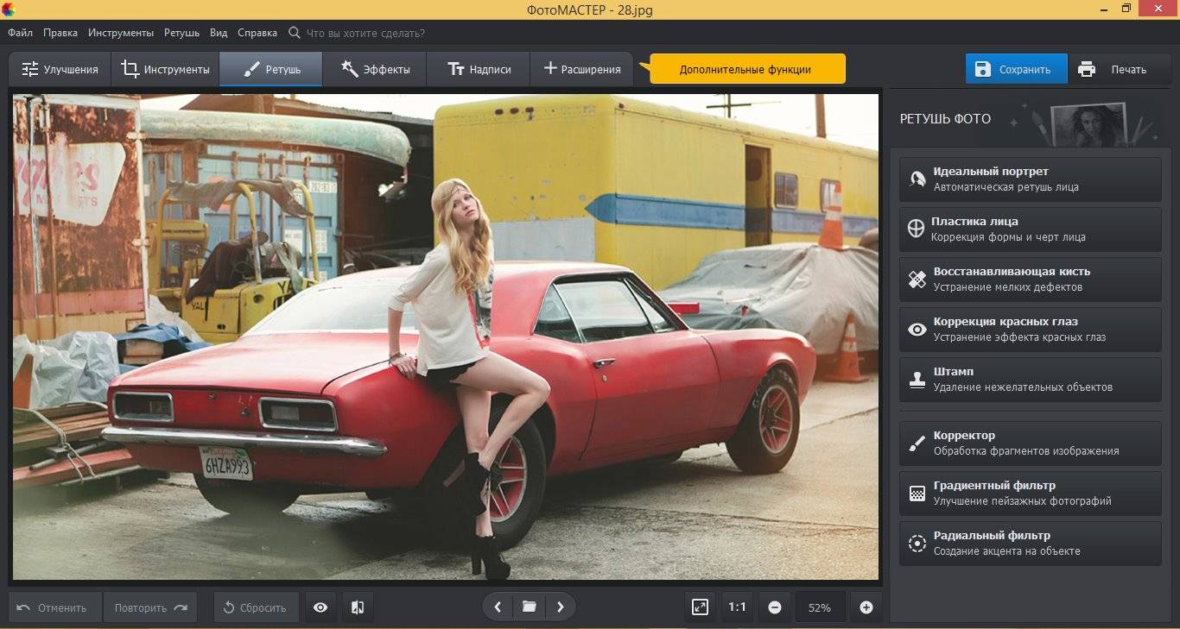
Task: Open Коррекция красных глаз tool
Action: pos(1030,329)
